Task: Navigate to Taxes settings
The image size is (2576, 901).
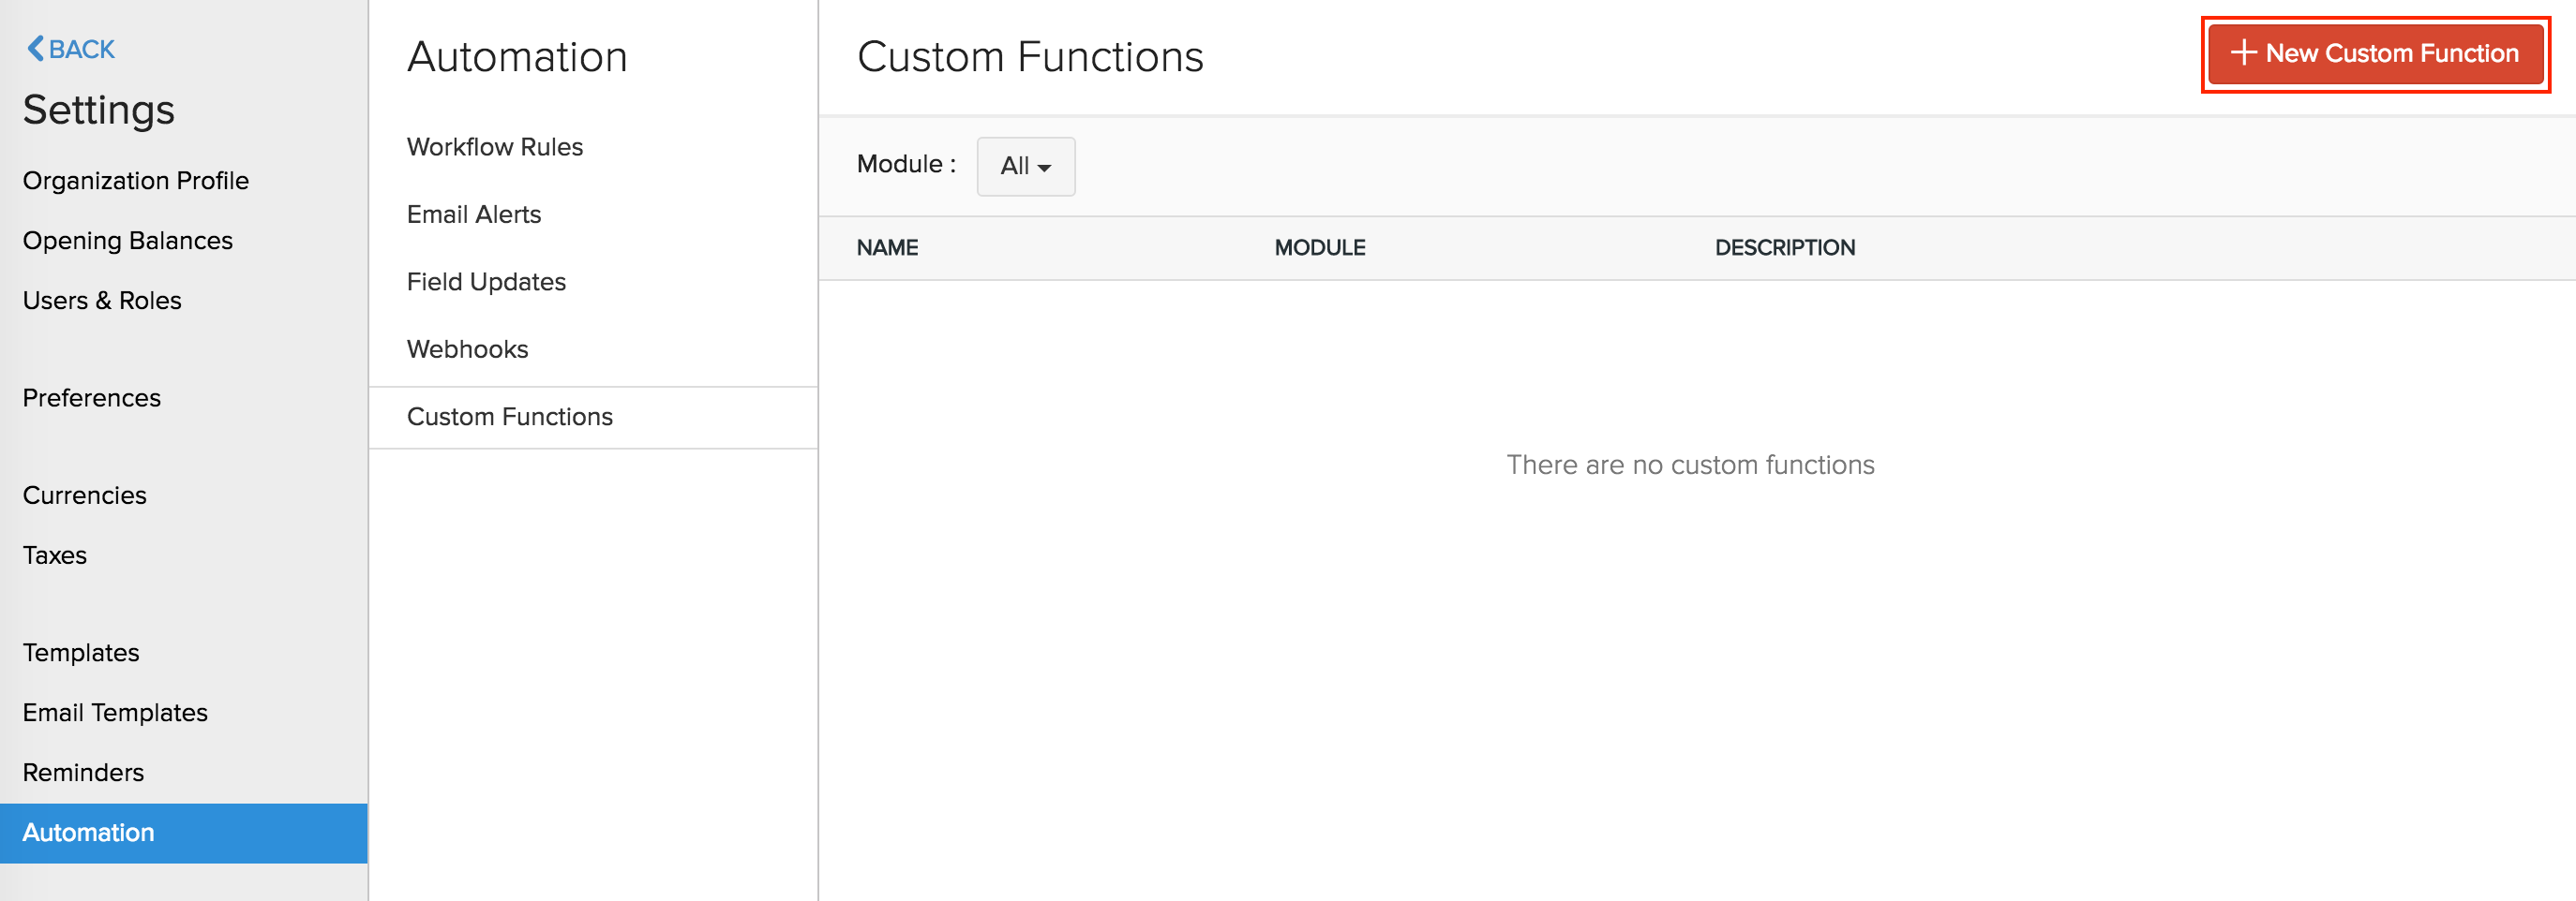Action: (54, 554)
